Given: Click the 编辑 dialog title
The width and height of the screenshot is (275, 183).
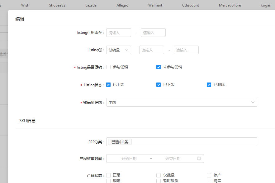Looking at the screenshot, I should pyautogui.click(x=20, y=19).
